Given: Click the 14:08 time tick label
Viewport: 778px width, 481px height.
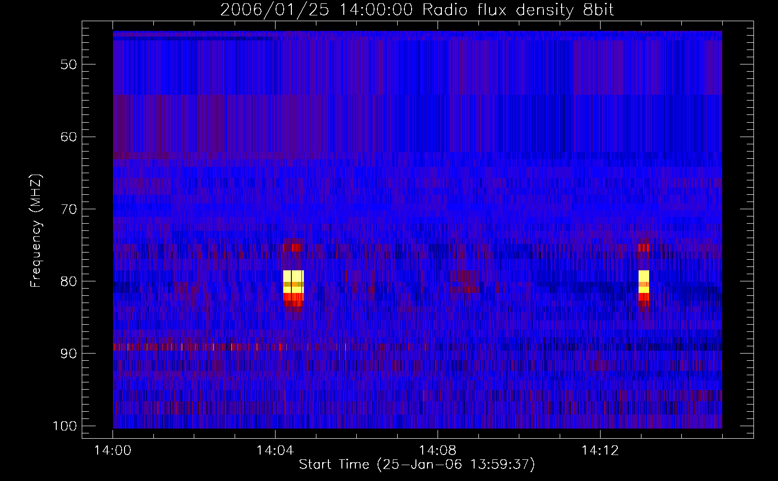Looking at the screenshot, I should 438,451.
